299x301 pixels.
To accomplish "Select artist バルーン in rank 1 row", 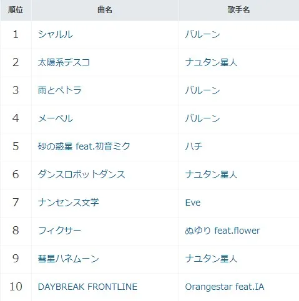I will click(202, 34).
